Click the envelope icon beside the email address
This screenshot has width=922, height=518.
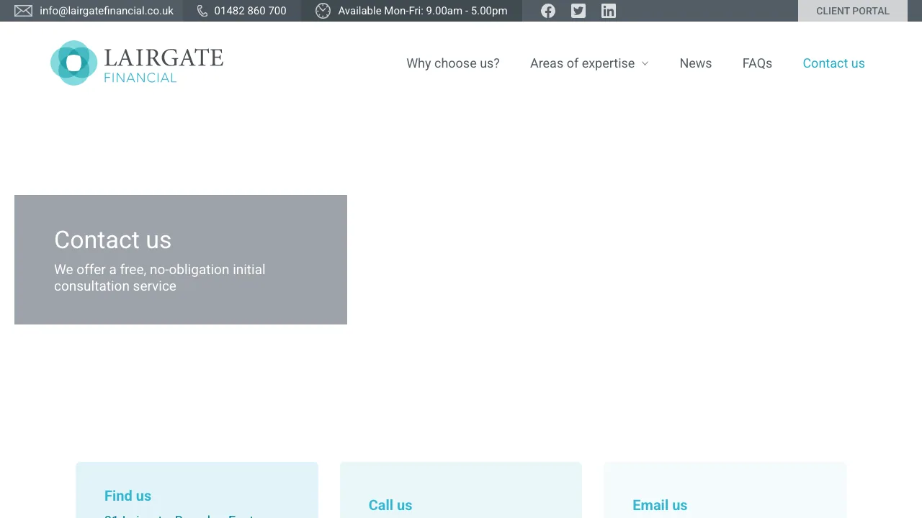click(23, 11)
